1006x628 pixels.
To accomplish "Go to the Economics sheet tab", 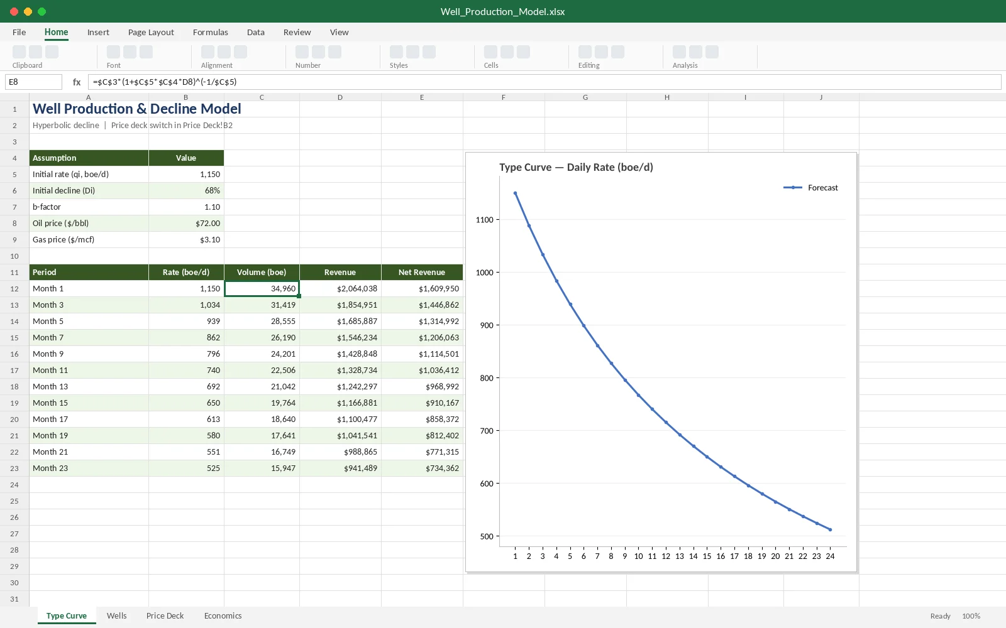I will (223, 616).
